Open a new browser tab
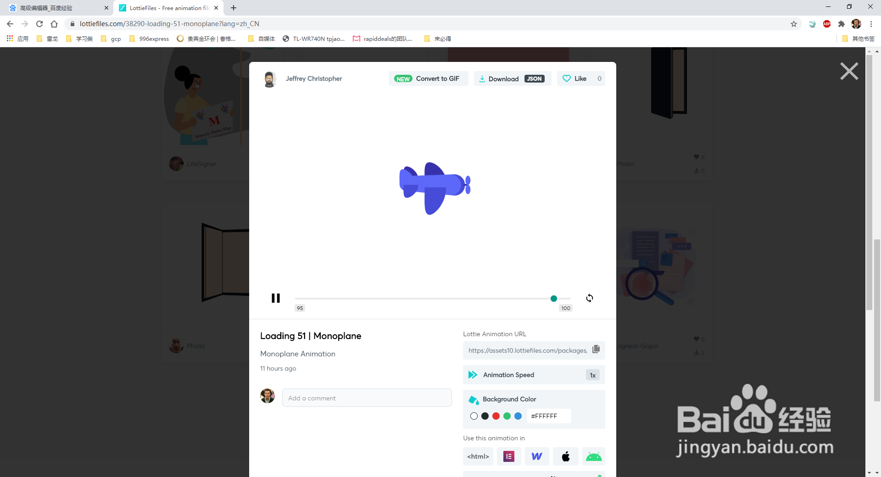The height and width of the screenshot is (477, 881). [234, 8]
